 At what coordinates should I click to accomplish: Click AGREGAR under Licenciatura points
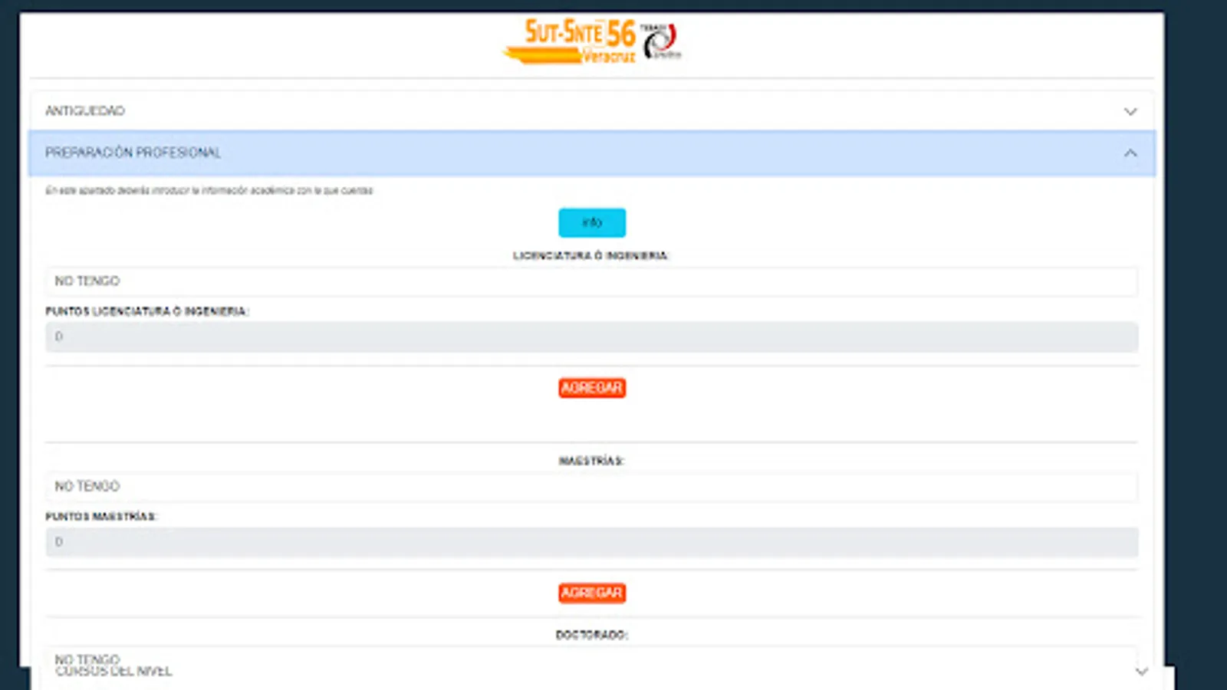tap(591, 388)
